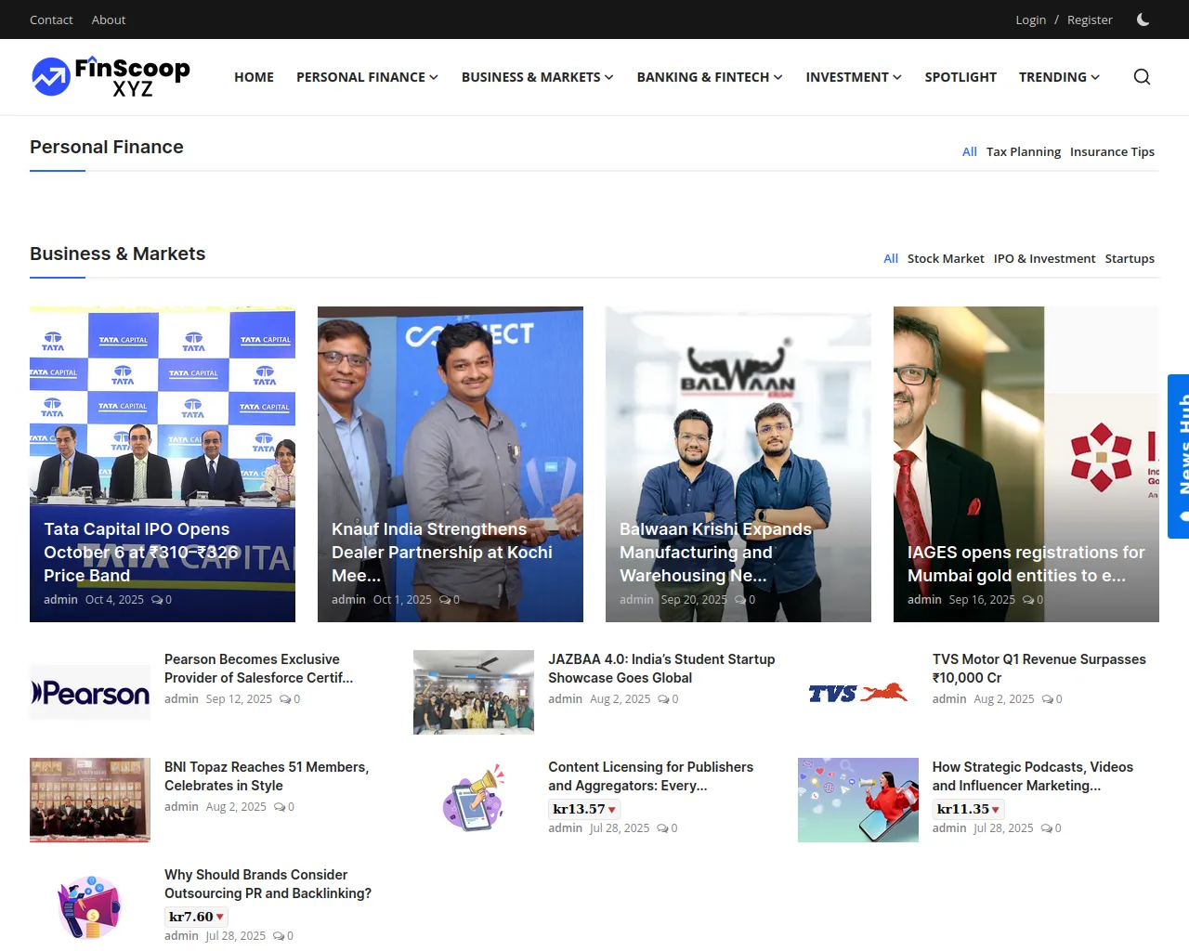Viewport: 1189px width, 951px height.
Task: Expand the Personal Finance dropdown menu
Action: tap(367, 77)
